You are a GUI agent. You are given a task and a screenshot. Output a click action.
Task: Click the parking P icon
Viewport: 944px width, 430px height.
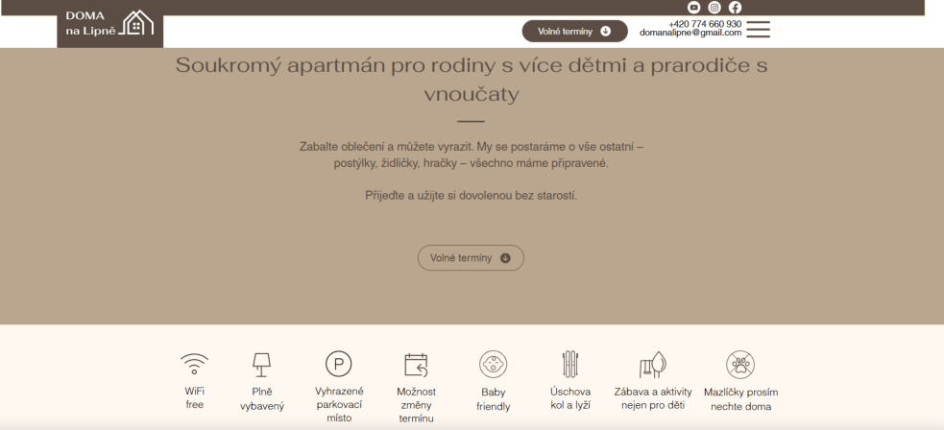[x=338, y=364]
